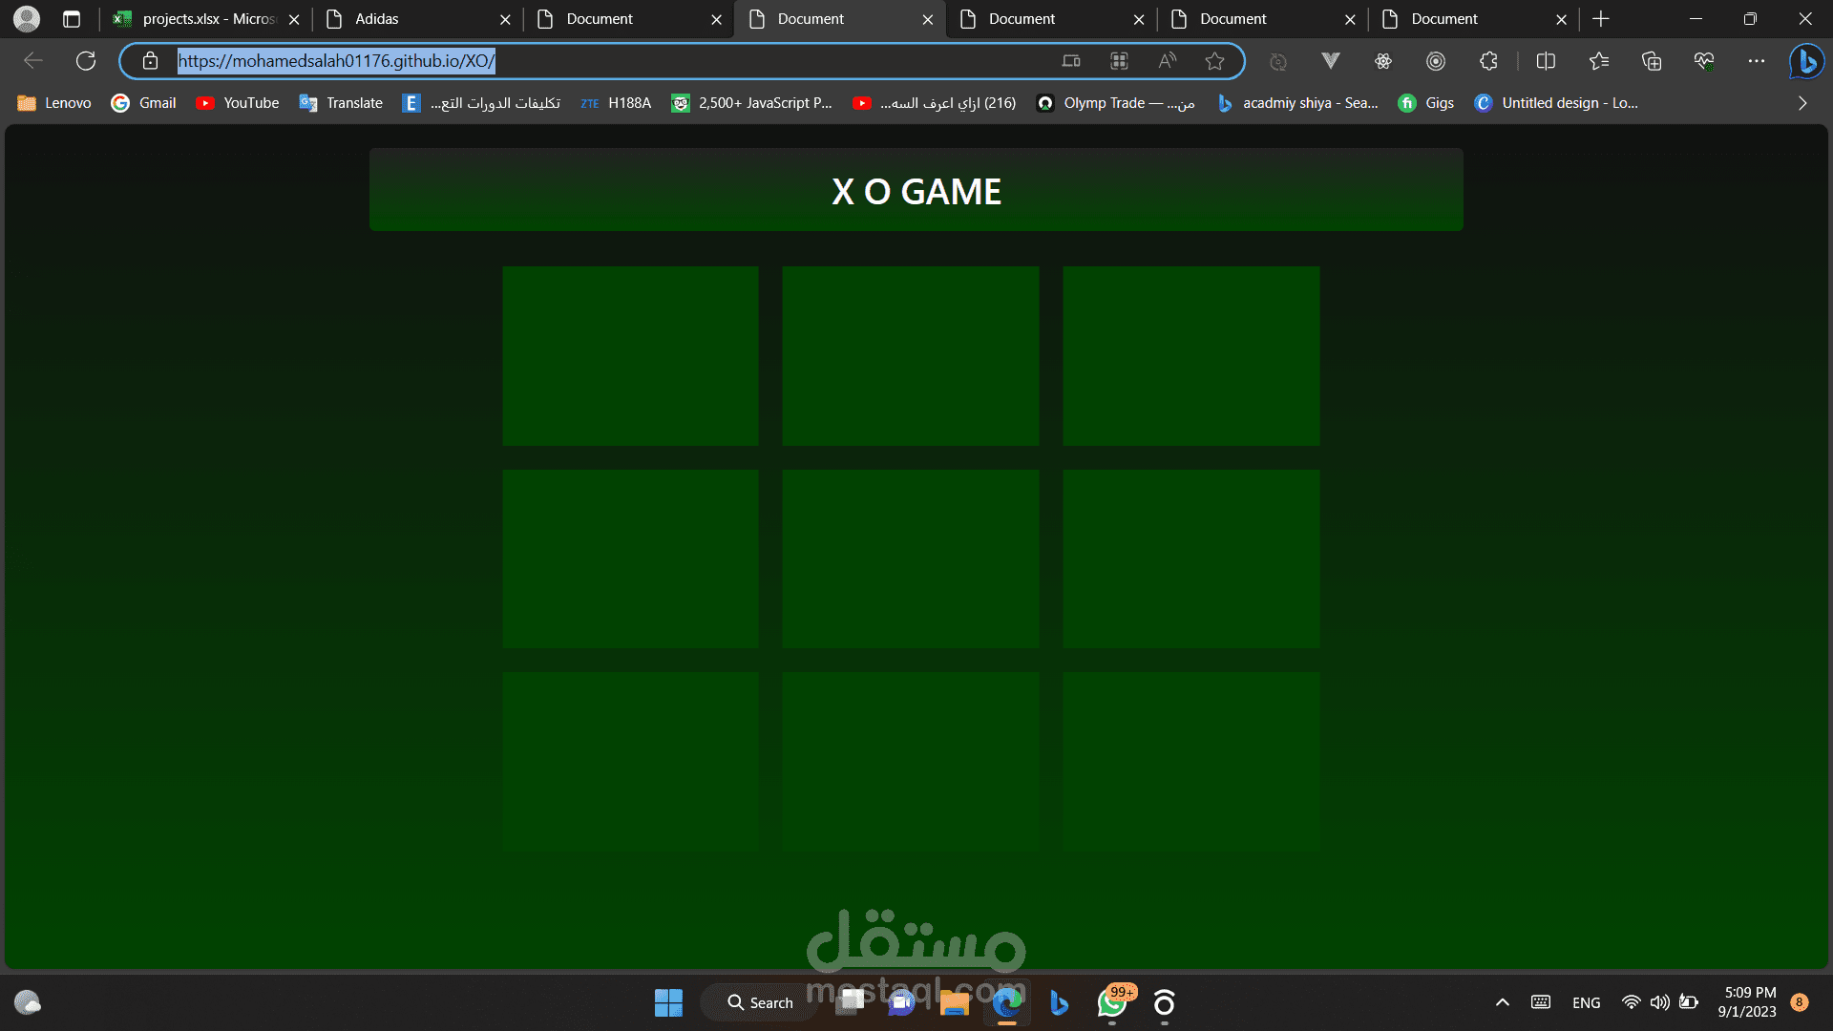Open Read aloud icon in address bar
1833x1031 pixels.
(x=1167, y=61)
